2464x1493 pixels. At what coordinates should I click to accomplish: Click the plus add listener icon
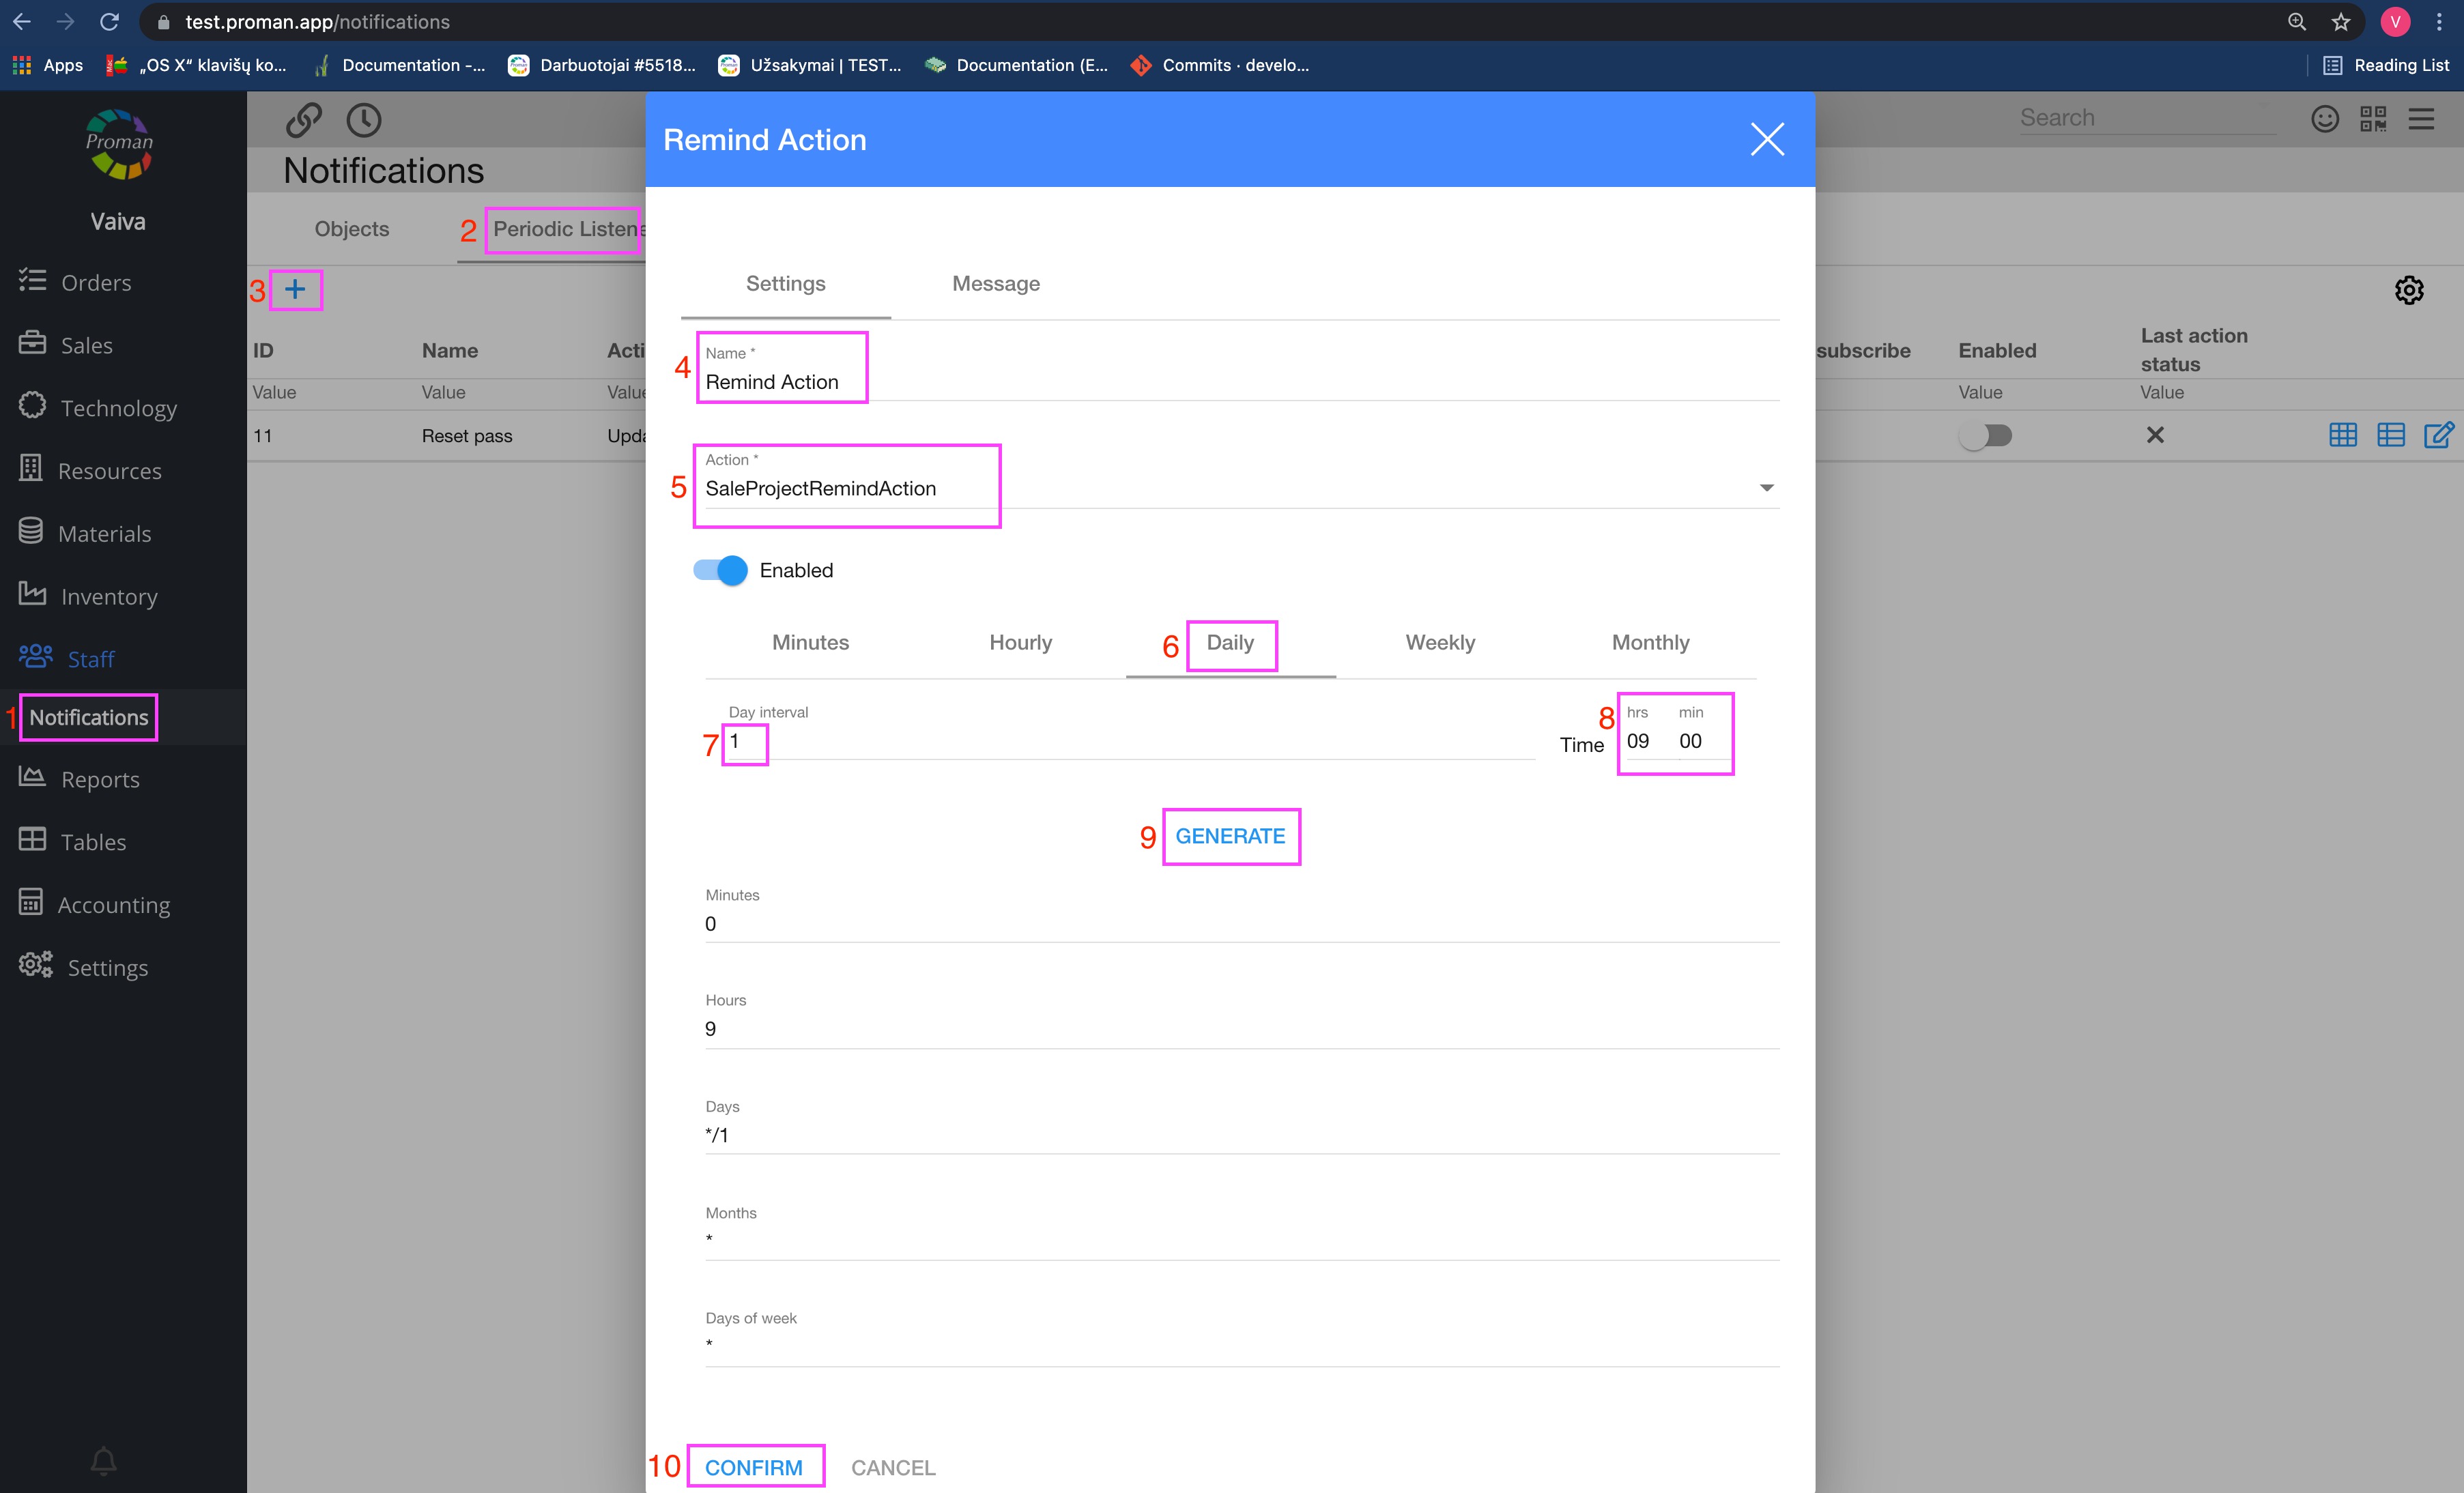point(295,290)
